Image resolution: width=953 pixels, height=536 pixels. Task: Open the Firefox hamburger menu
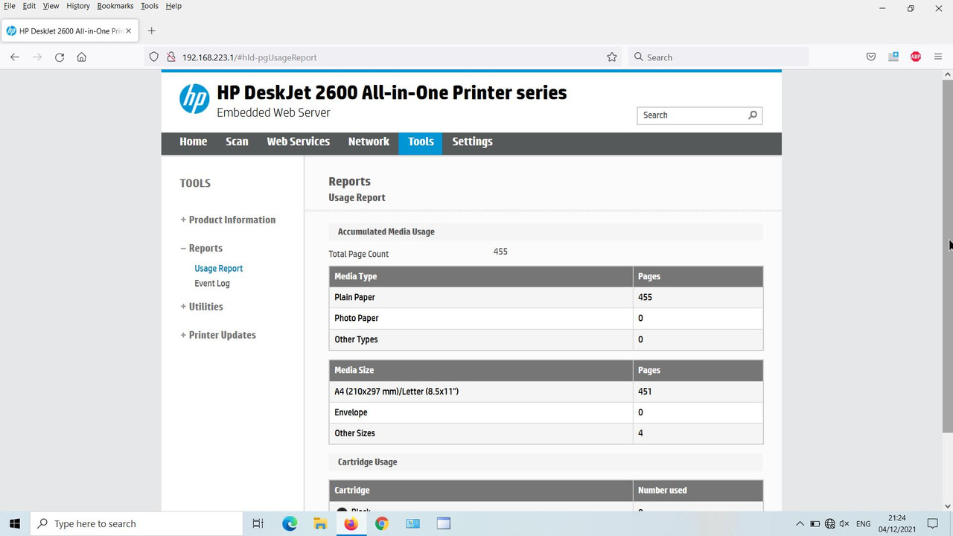click(x=938, y=57)
